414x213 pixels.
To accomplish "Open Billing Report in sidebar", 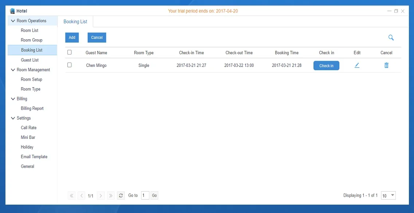I will coord(32,108).
